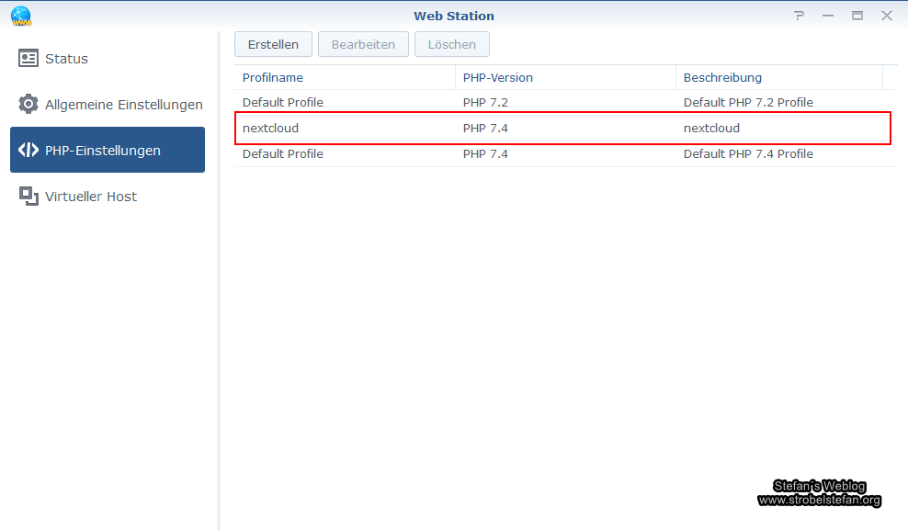This screenshot has height=530, width=908.
Task: Click the PHP-Einstellungen code icon
Action: [28, 150]
